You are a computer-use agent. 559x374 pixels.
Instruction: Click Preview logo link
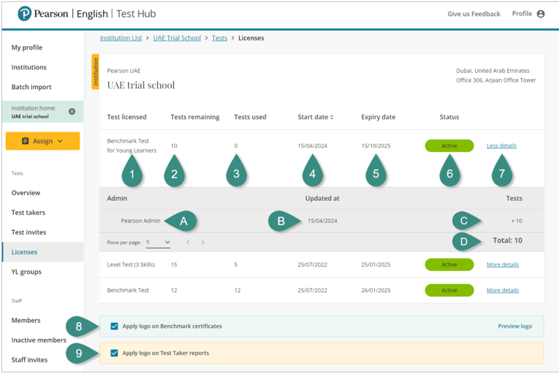coord(514,327)
